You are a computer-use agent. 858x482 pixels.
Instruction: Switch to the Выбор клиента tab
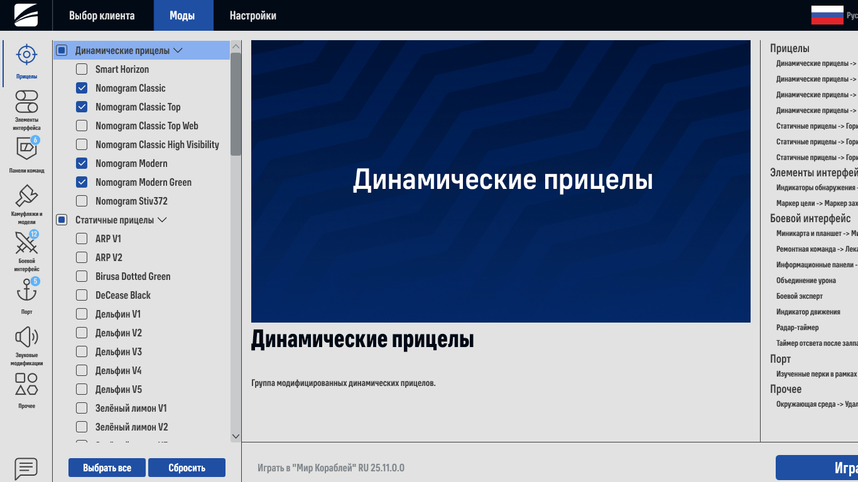[102, 16]
